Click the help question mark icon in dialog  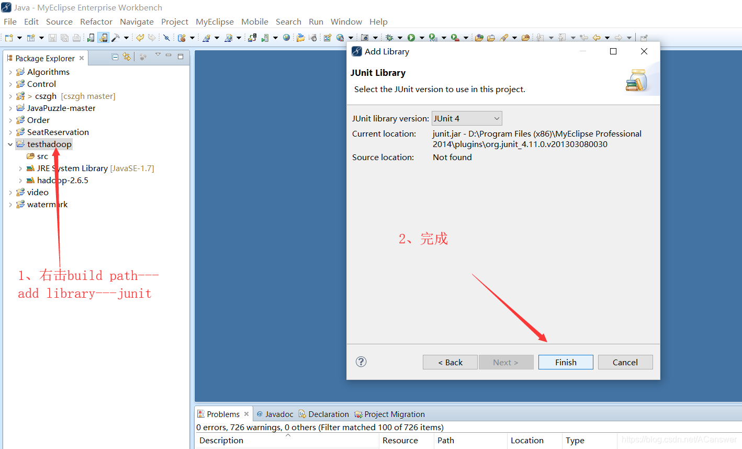point(361,362)
